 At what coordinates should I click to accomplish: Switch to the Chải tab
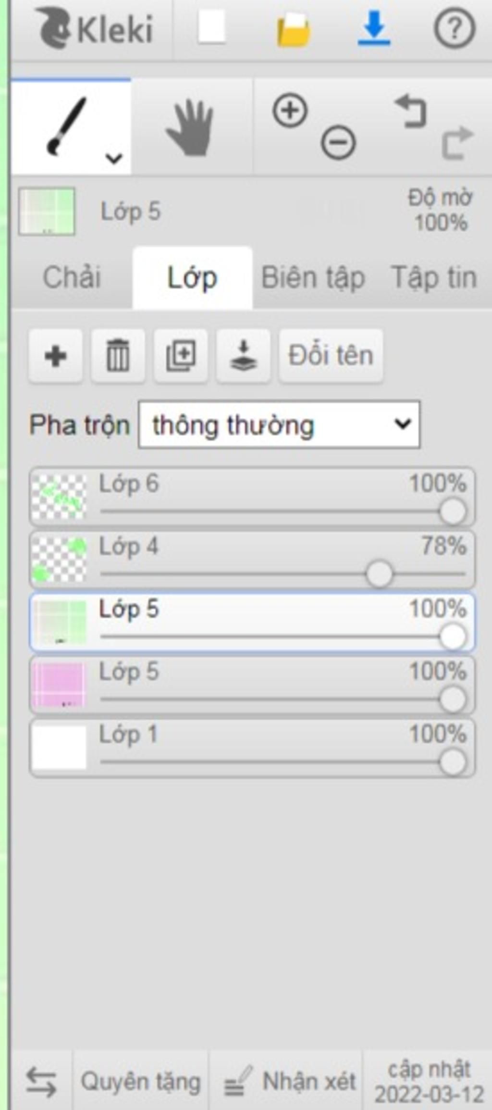[x=72, y=277]
